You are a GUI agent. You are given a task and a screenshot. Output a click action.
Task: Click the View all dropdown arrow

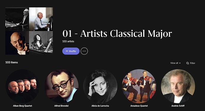pos(180,63)
